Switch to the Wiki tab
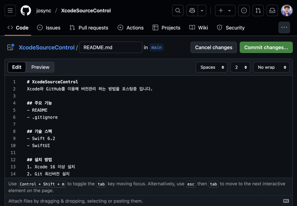Viewport: 297px width, 206px height. (x=199, y=28)
